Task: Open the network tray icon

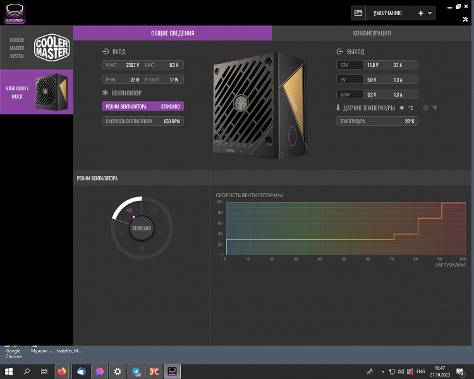Action: (x=392, y=372)
